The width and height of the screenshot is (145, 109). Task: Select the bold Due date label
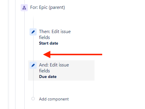48,77
